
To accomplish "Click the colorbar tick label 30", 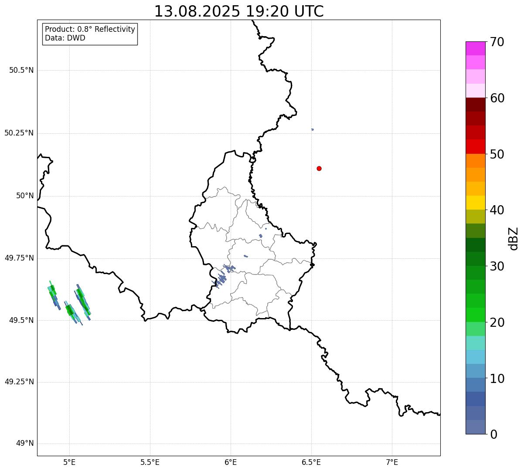I will point(497,266).
